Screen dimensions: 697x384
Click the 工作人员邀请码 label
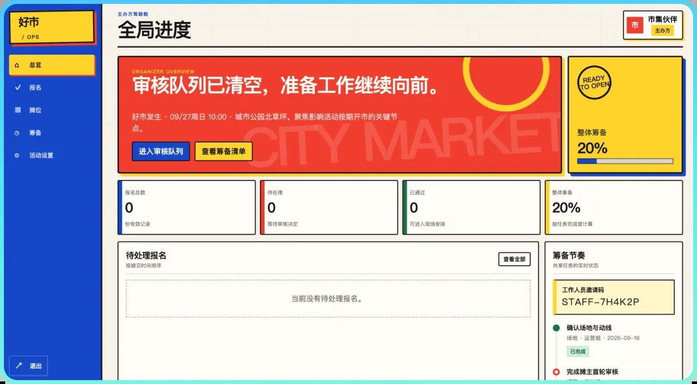click(583, 291)
